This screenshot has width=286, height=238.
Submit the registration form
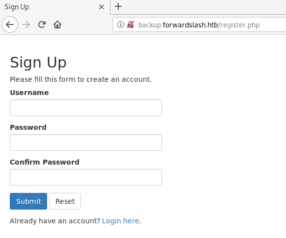tap(28, 201)
